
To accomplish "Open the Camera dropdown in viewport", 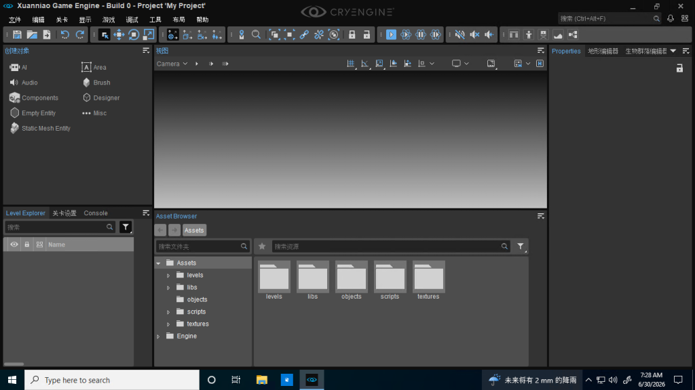I will coord(172,64).
